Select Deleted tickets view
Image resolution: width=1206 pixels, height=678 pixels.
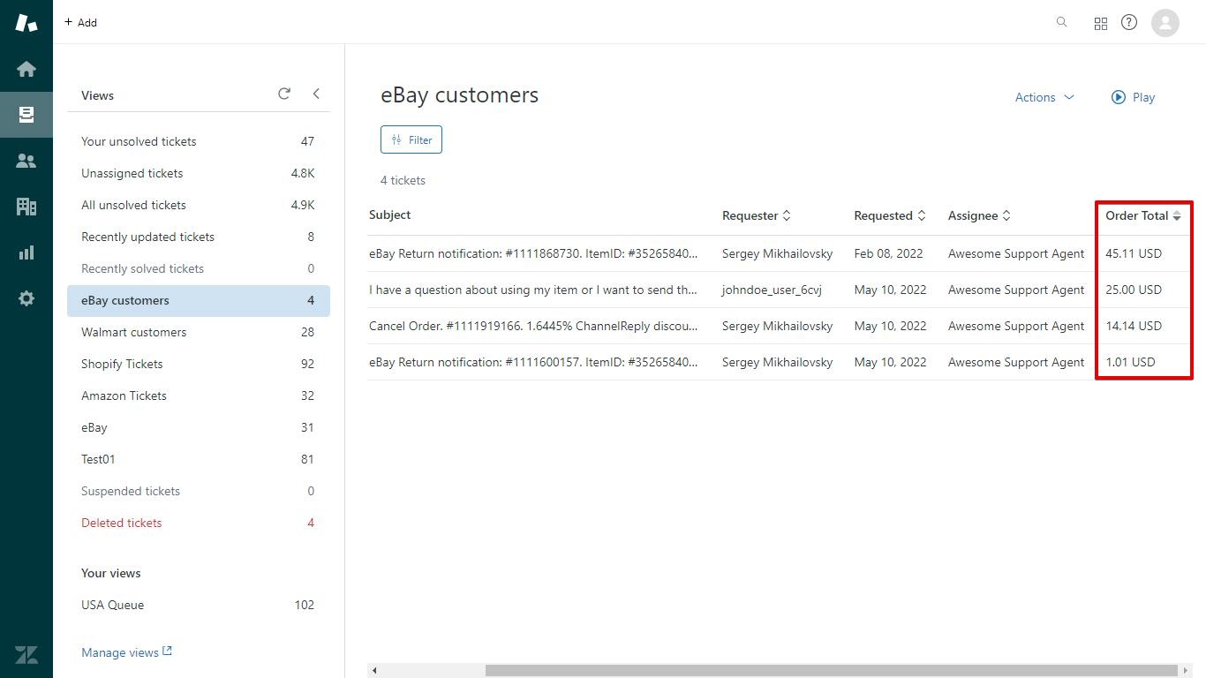pos(199,523)
